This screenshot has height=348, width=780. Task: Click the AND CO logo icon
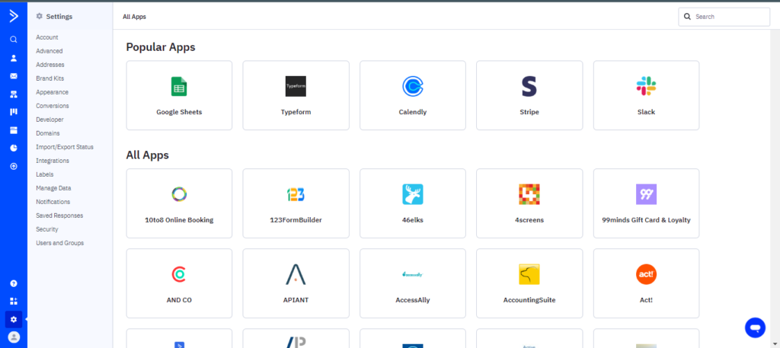point(179,274)
